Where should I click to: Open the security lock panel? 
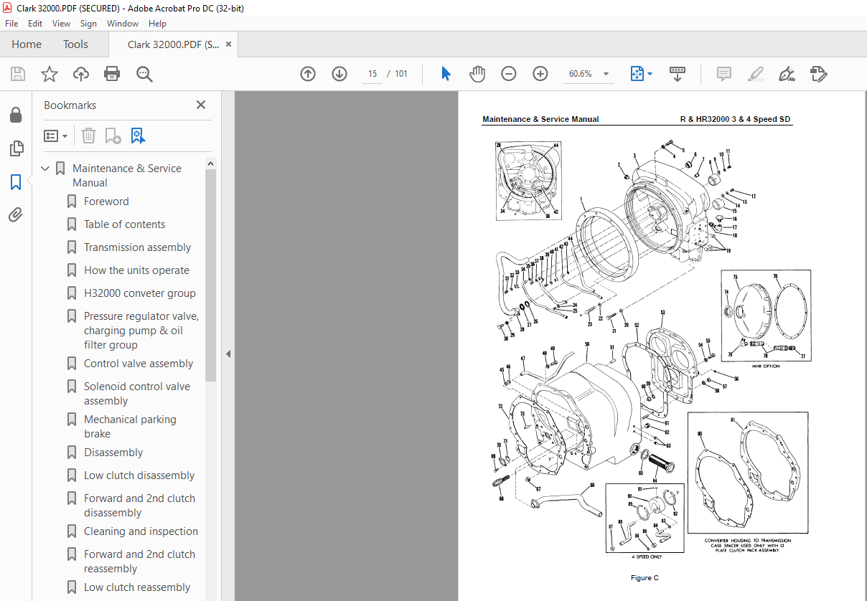point(16,115)
